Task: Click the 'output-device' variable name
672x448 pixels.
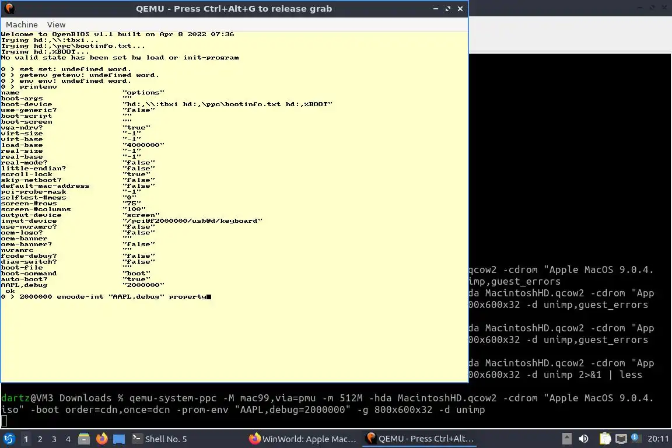Action: coord(32,215)
